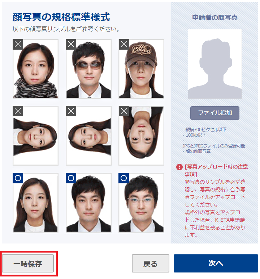Click the circle mark on the accepted woman photo
The image size is (260, 279).
pyautogui.click(x=18, y=178)
